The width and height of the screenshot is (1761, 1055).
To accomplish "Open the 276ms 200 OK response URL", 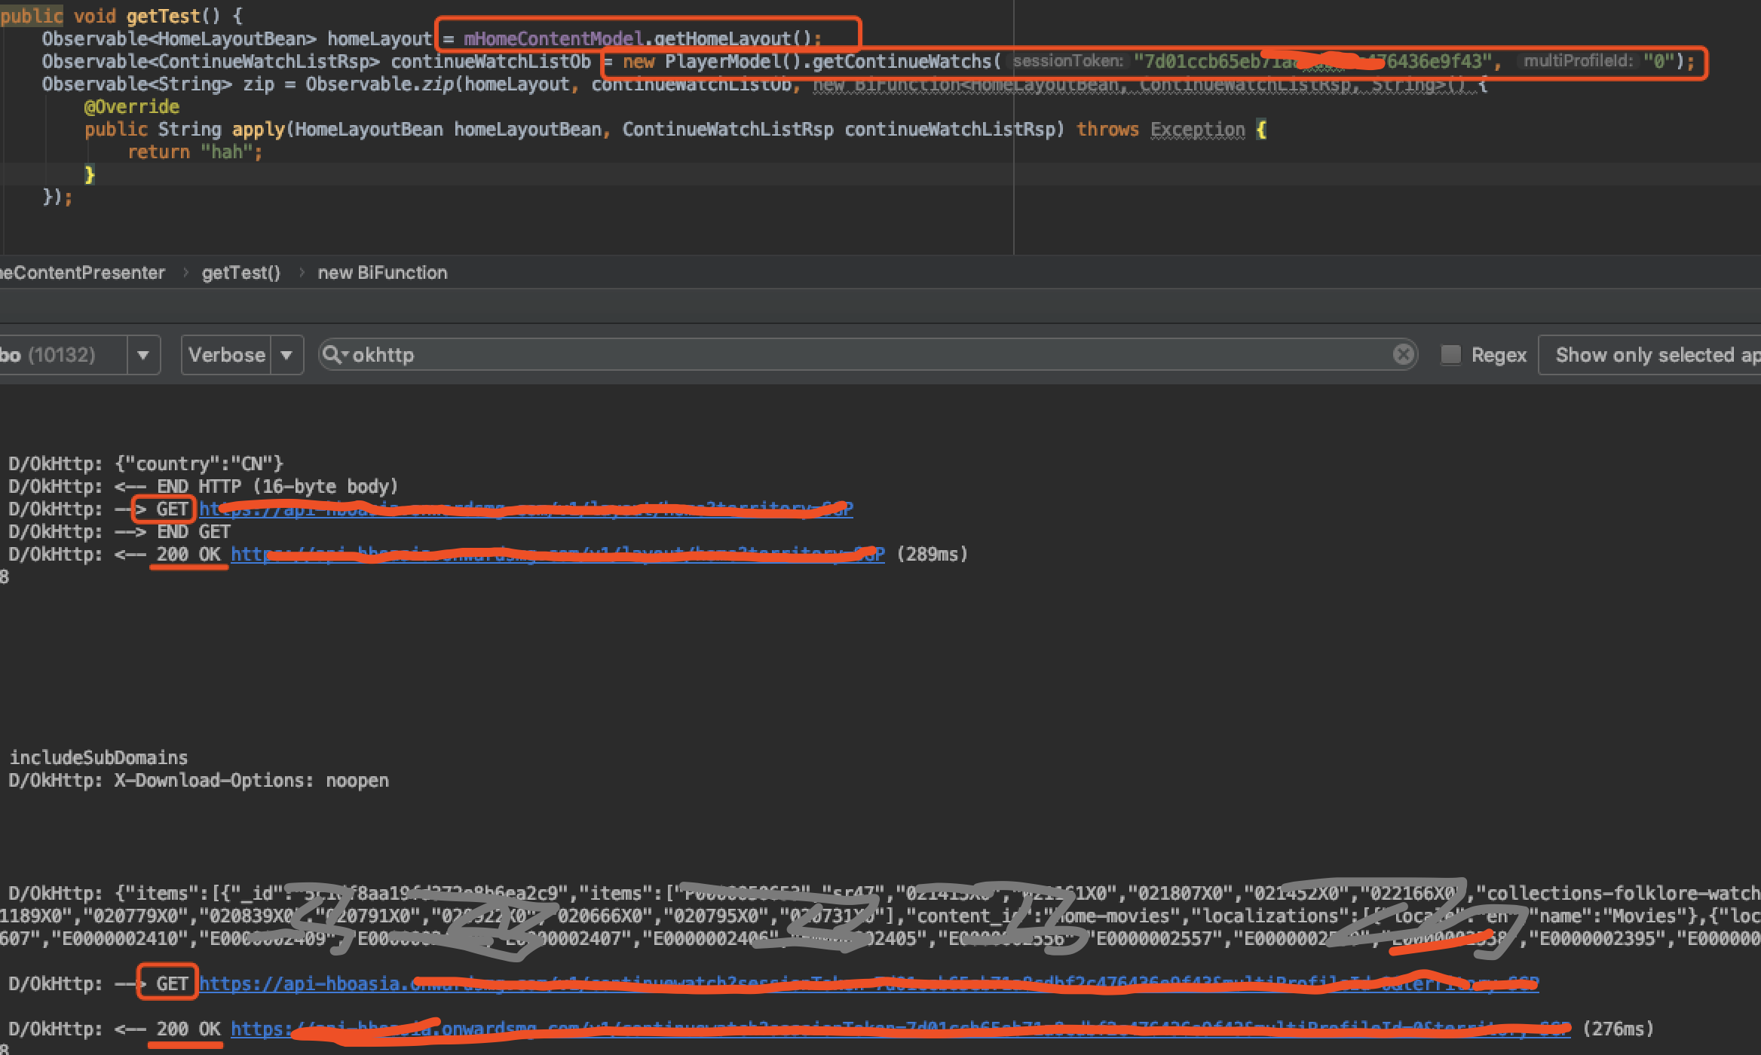I will click(x=900, y=1029).
